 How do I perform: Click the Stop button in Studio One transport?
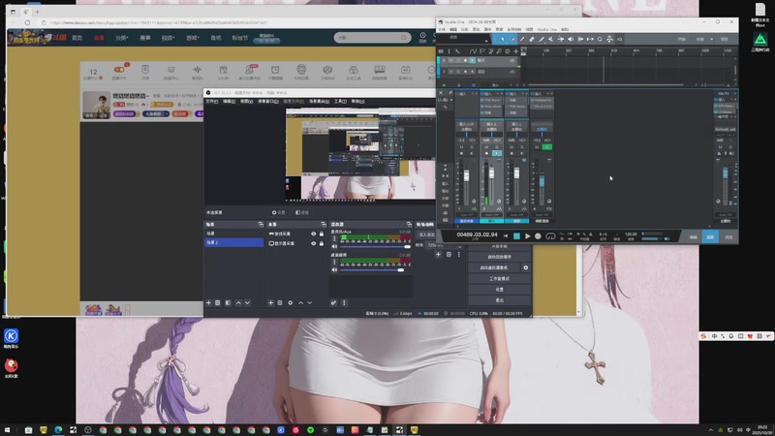(516, 236)
